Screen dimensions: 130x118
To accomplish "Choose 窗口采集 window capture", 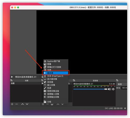I will tap(56, 85).
